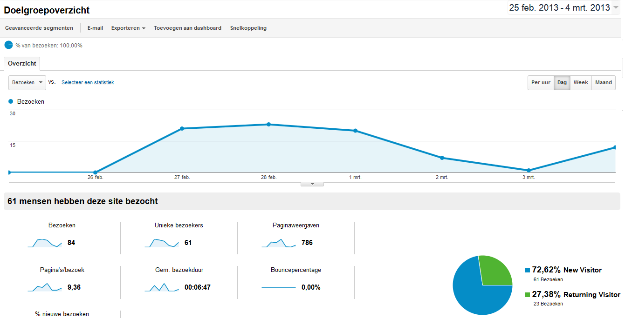Viewport: 625px width, 318px height.
Task: Click the E-mail toolbar button
Action: point(96,28)
